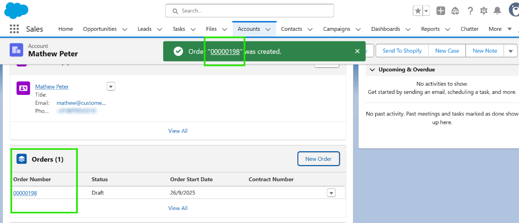The height and width of the screenshot is (223, 519).
Task: Click View All under Orders
Action: click(x=178, y=208)
